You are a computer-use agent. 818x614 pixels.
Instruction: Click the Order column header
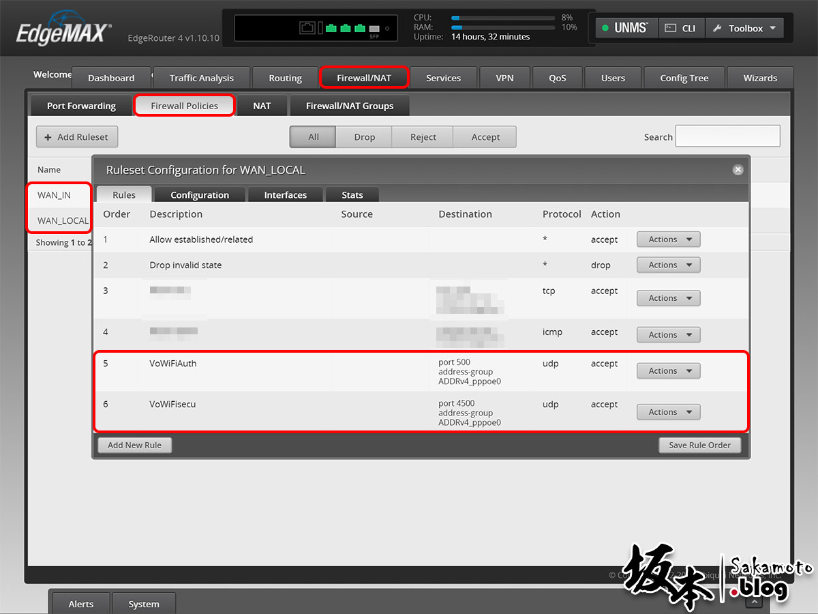point(117,214)
